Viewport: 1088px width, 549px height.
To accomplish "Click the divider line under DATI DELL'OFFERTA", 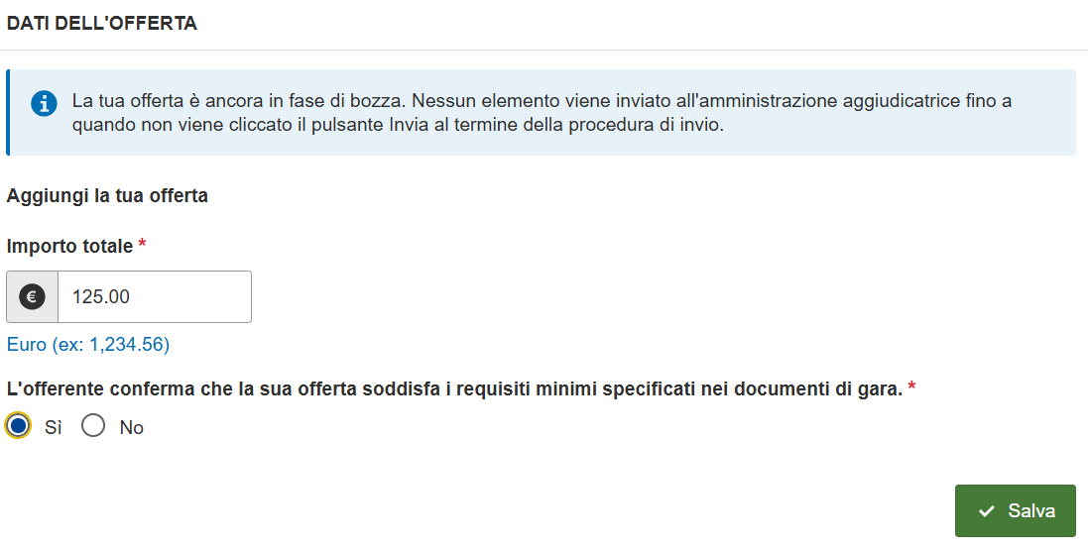I will coord(544,50).
